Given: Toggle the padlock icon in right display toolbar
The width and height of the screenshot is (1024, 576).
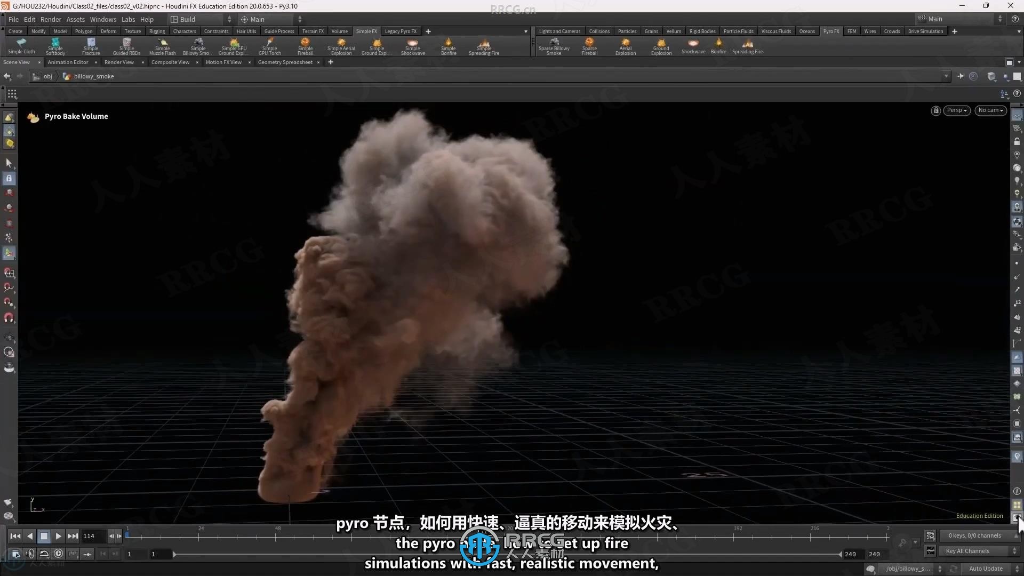Looking at the screenshot, I should [1017, 141].
